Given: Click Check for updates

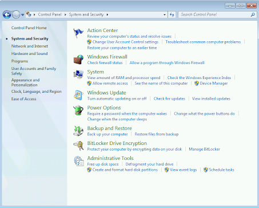Looking at the screenshot, I should pos(169,99).
